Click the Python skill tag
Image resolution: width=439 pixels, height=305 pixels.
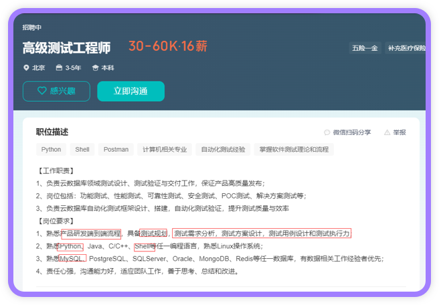click(x=51, y=149)
